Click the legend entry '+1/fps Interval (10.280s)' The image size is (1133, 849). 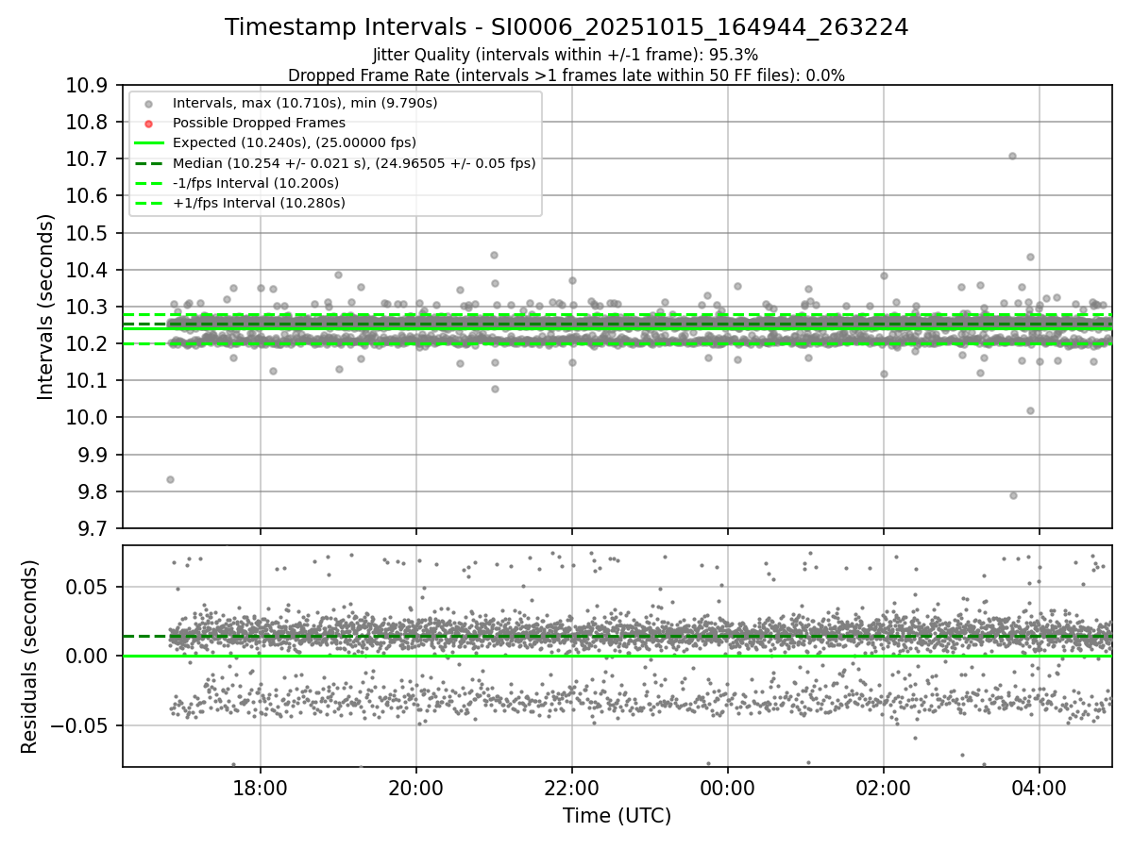[259, 203]
